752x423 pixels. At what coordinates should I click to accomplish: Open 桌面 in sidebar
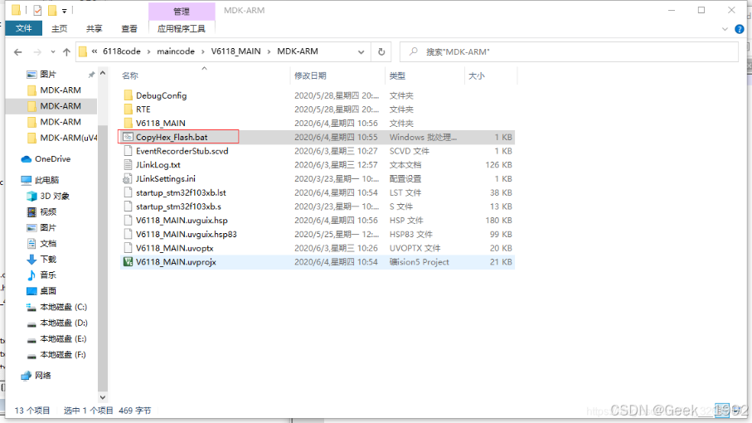pos(48,291)
